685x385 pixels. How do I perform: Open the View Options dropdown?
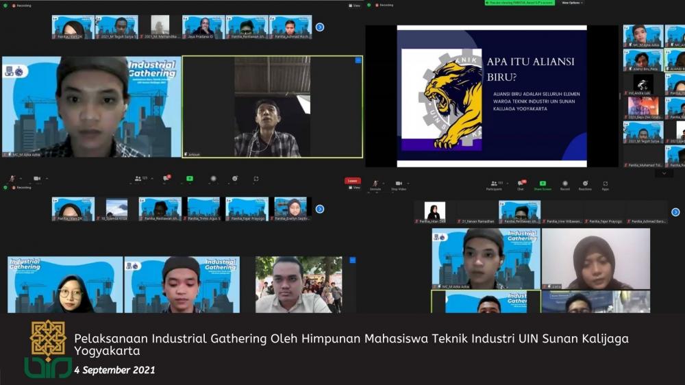click(572, 3)
